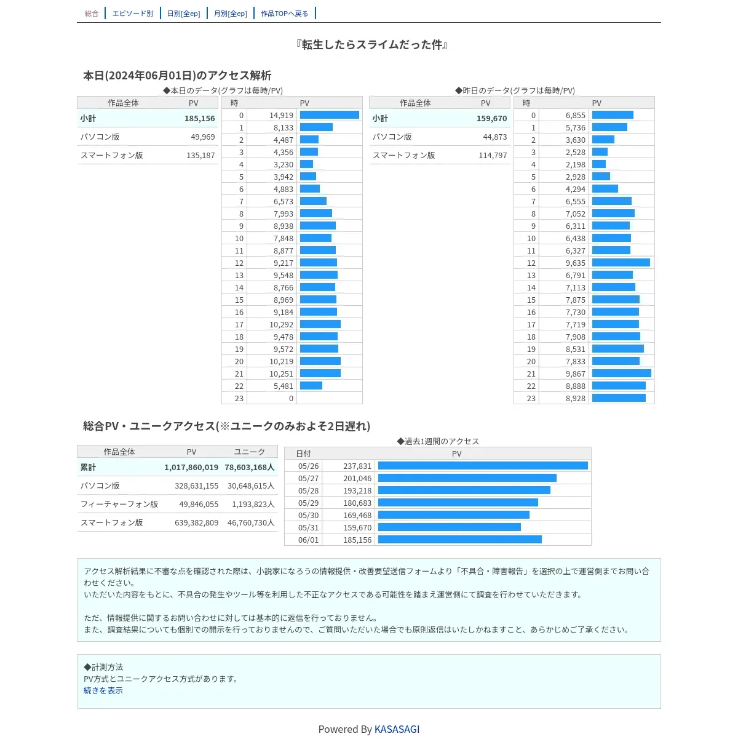
Task: Select today's スマートフォン版 value 135,187
Action: [x=200, y=155]
